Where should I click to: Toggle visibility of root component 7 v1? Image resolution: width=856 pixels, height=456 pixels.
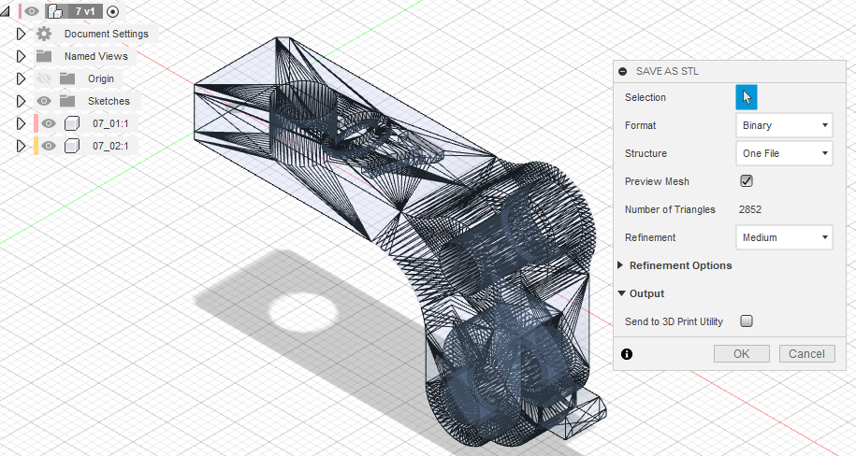tap(32, 11)
